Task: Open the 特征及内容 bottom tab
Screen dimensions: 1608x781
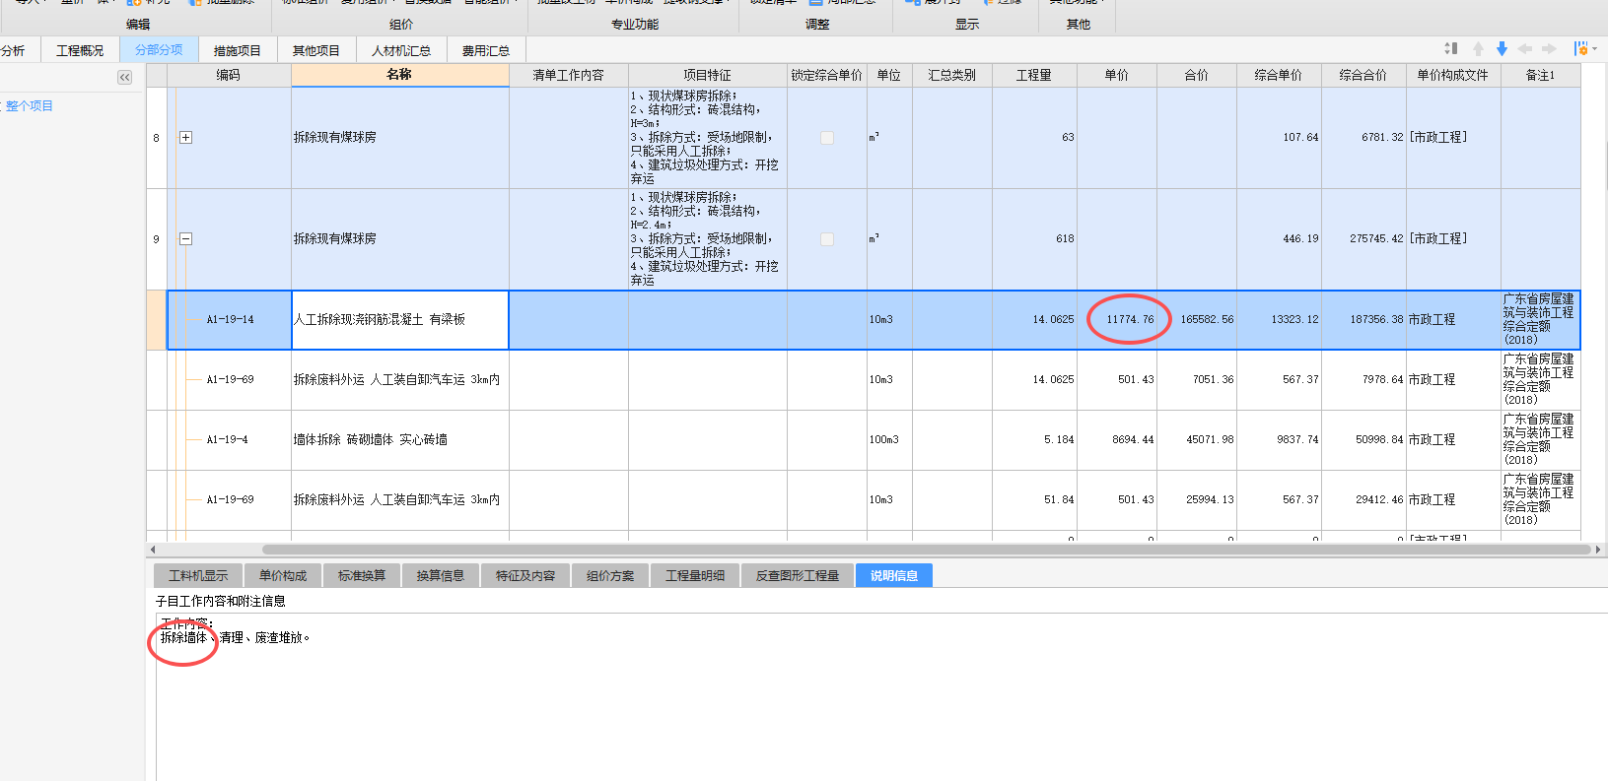Action: (x=525, y=575)
